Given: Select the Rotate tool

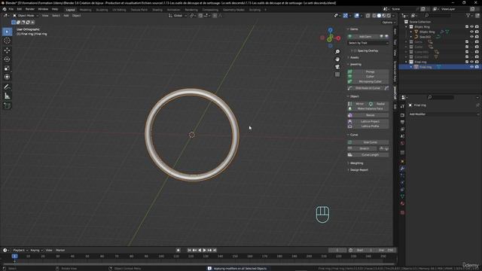Looking at the screenshot, I should [7, 59].
